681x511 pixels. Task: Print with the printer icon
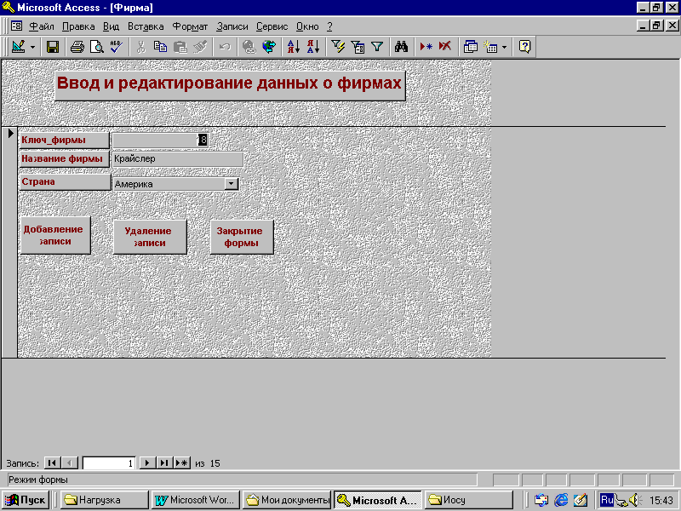pyautogui.click(x=77, y=47)
